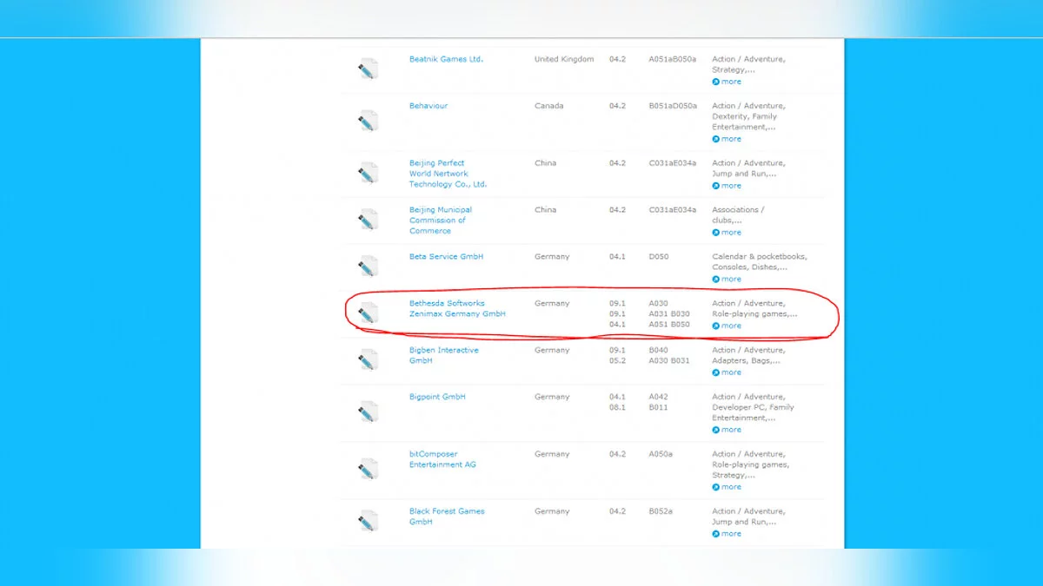The height and width of the screenshot is (586, 1043).
Task: Select the document icon for Black Forest Games
Action: tap(369, 522)
